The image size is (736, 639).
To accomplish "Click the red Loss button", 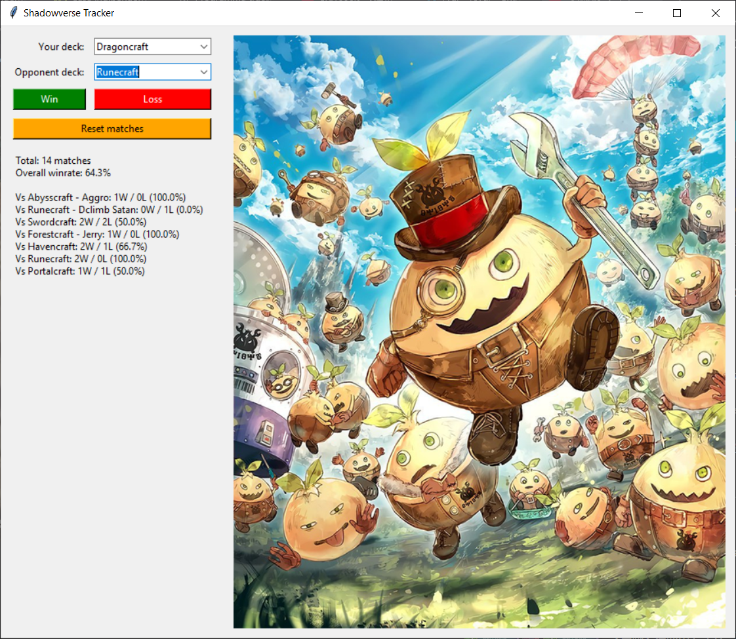I will 153,99.
